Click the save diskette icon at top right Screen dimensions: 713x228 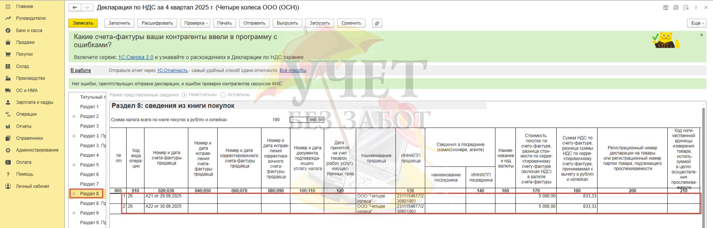[x=666, y=7]
